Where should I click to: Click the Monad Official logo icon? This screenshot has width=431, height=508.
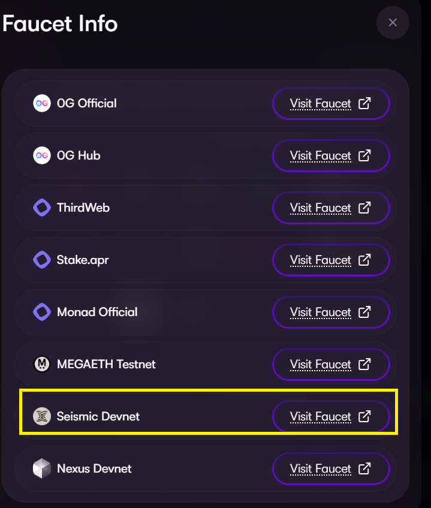click(42, 312)
